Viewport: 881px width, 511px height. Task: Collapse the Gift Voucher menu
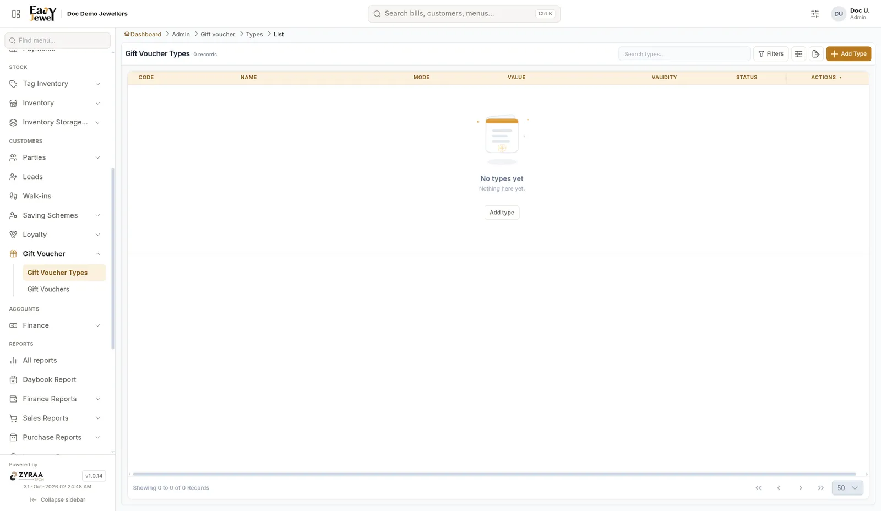point(55,254)
